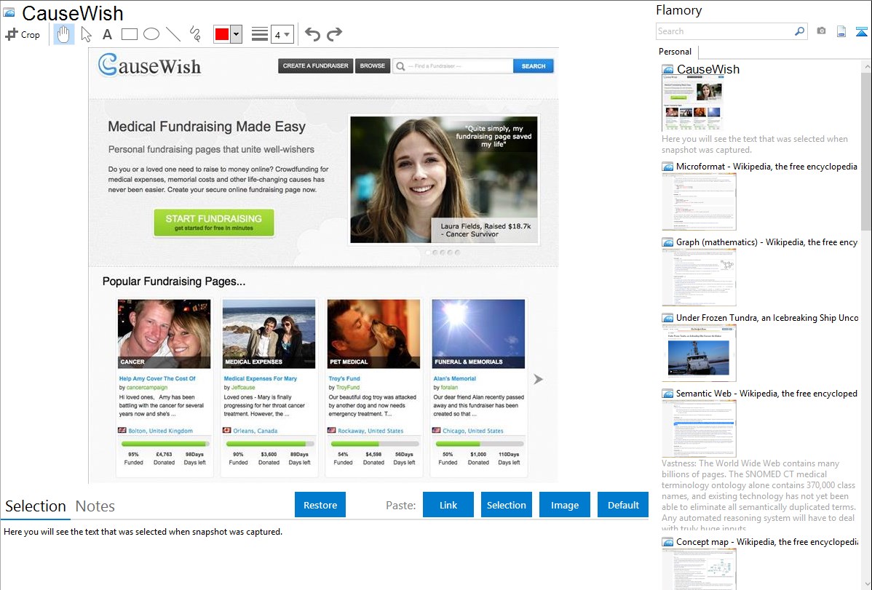
Task: Click the first slideshow pagination dot
Action: click(428, 252)
